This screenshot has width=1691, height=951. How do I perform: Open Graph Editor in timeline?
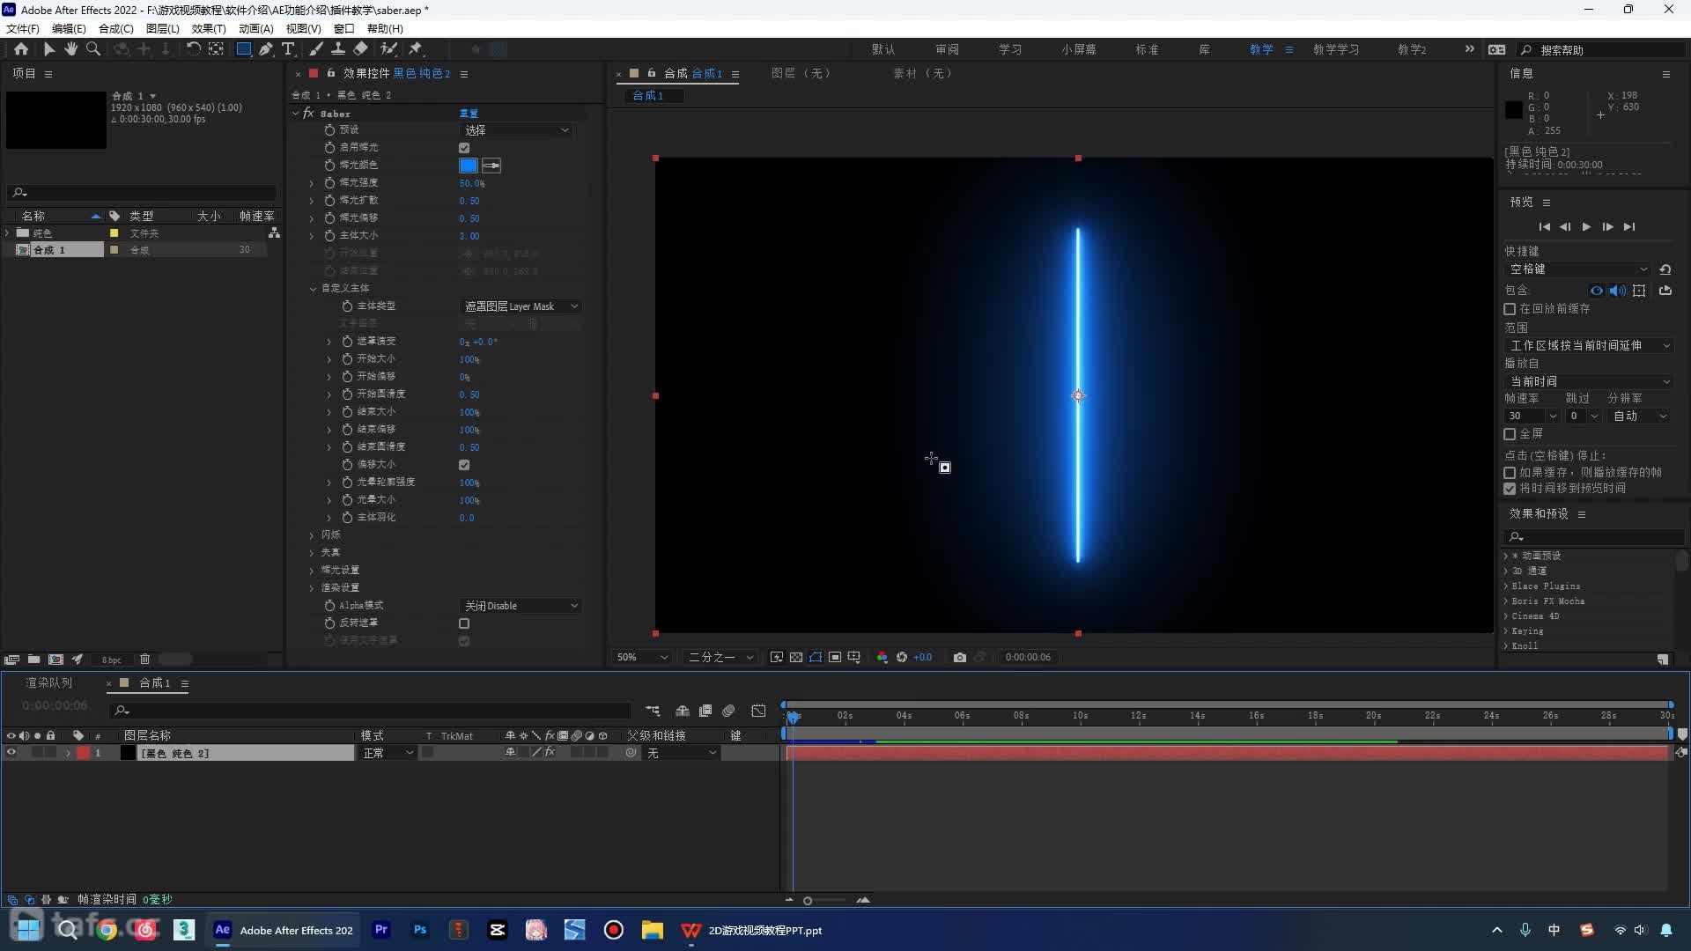[758, 711]
